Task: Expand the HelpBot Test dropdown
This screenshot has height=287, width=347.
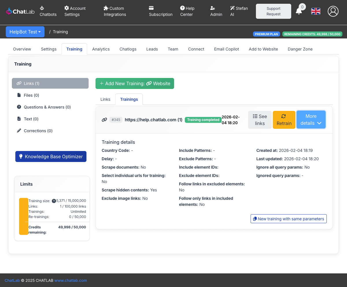Action: pyautogui.click(x=25, y=32)
